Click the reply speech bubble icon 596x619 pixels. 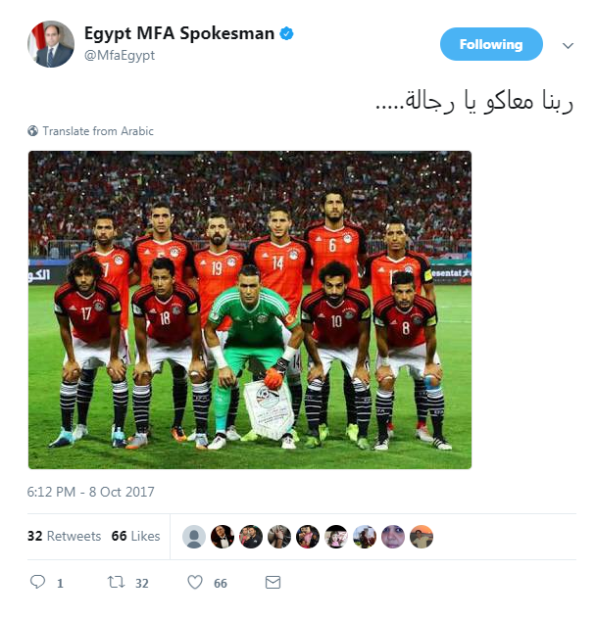click(37, 583)
